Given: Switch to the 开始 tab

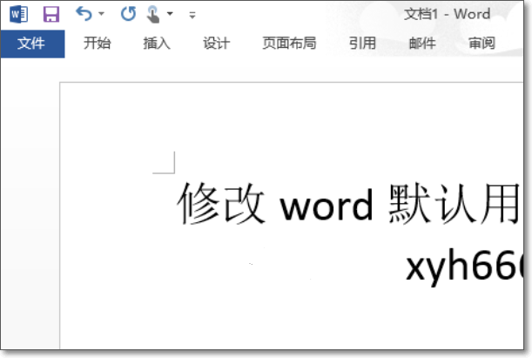Looking at the screenshot, I should click(97, 44).
